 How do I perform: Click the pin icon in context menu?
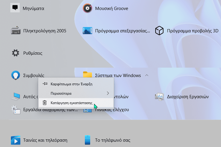click(45, 84)
